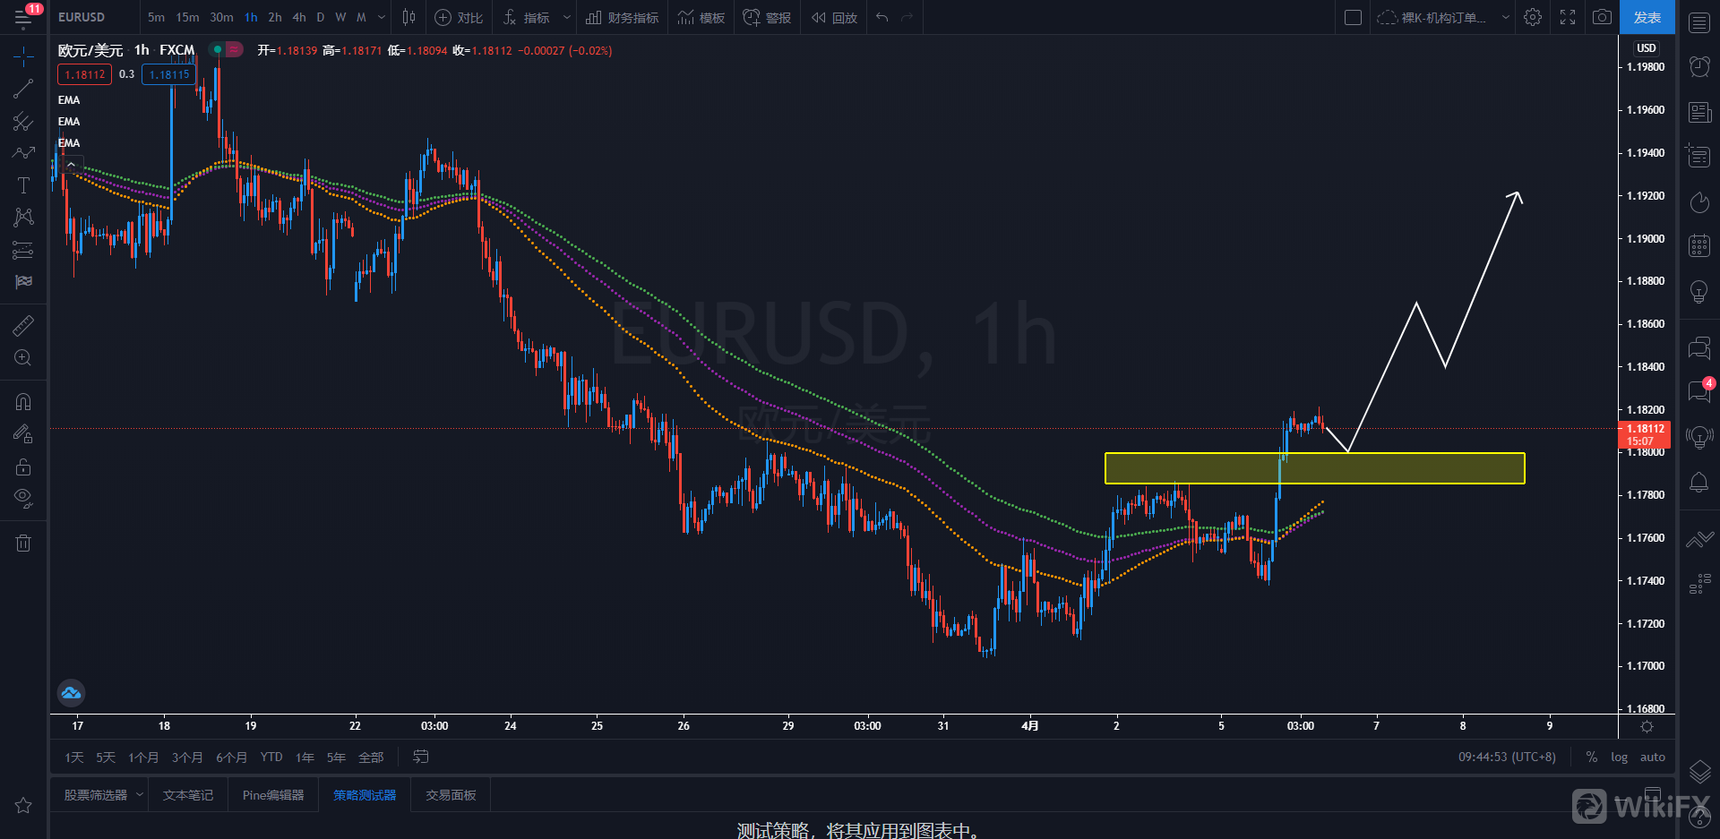This screenshot has height=839, width=1720.
Task: Open the Pine编辑器 tab
Action: click(273, 795)
